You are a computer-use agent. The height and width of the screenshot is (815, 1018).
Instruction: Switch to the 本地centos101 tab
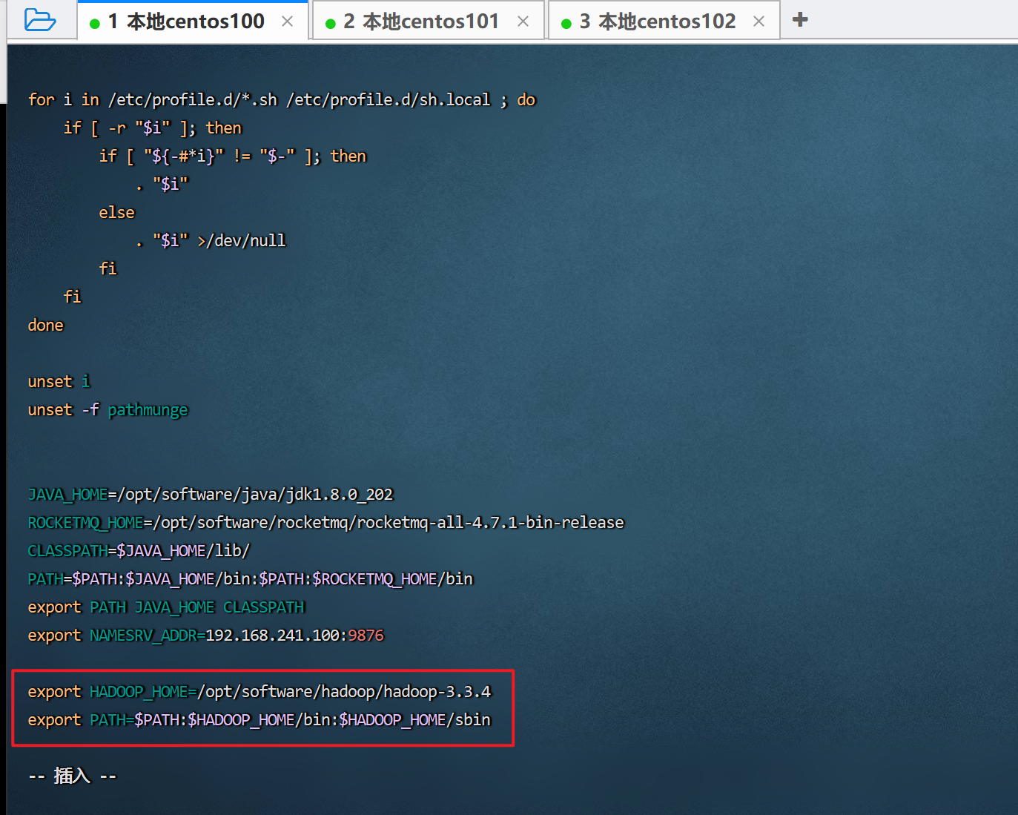click(428, 22)
